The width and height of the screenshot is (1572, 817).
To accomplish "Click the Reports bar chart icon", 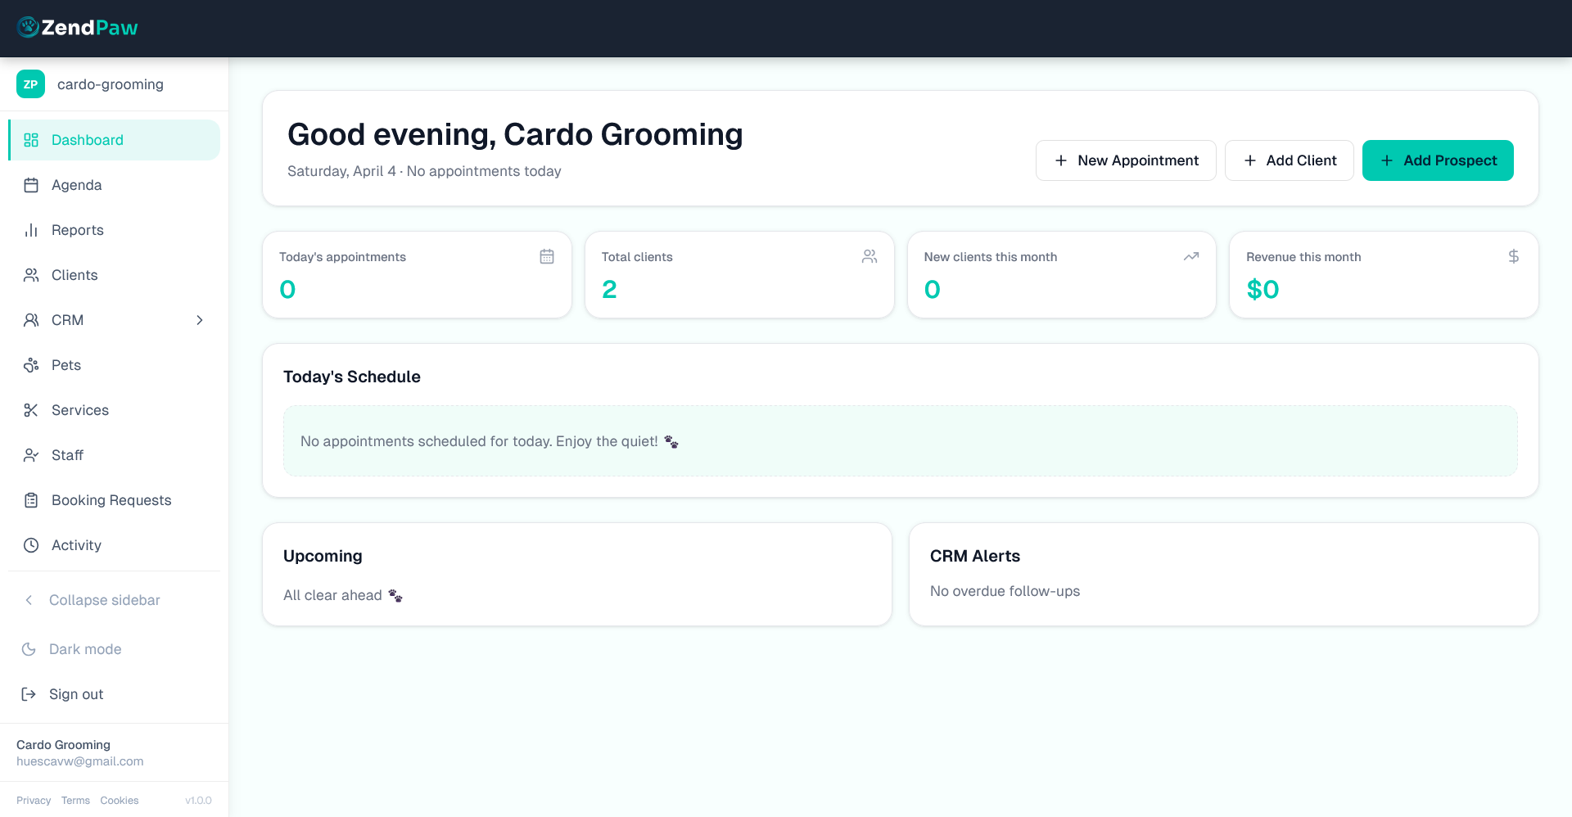I will (31, 230).
